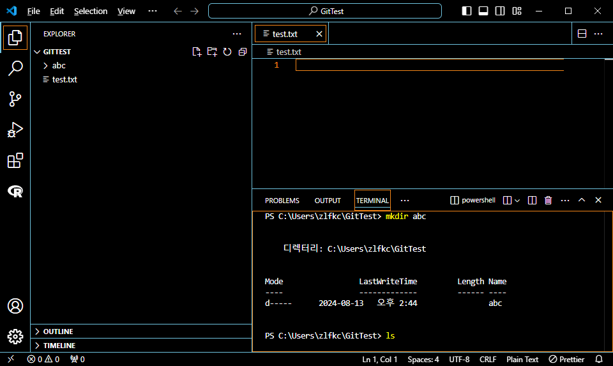Change indentation via Spaces: 4

tap(423, 360)
